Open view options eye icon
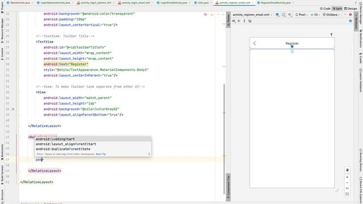363x204 pixels. (x=234, y=21)
